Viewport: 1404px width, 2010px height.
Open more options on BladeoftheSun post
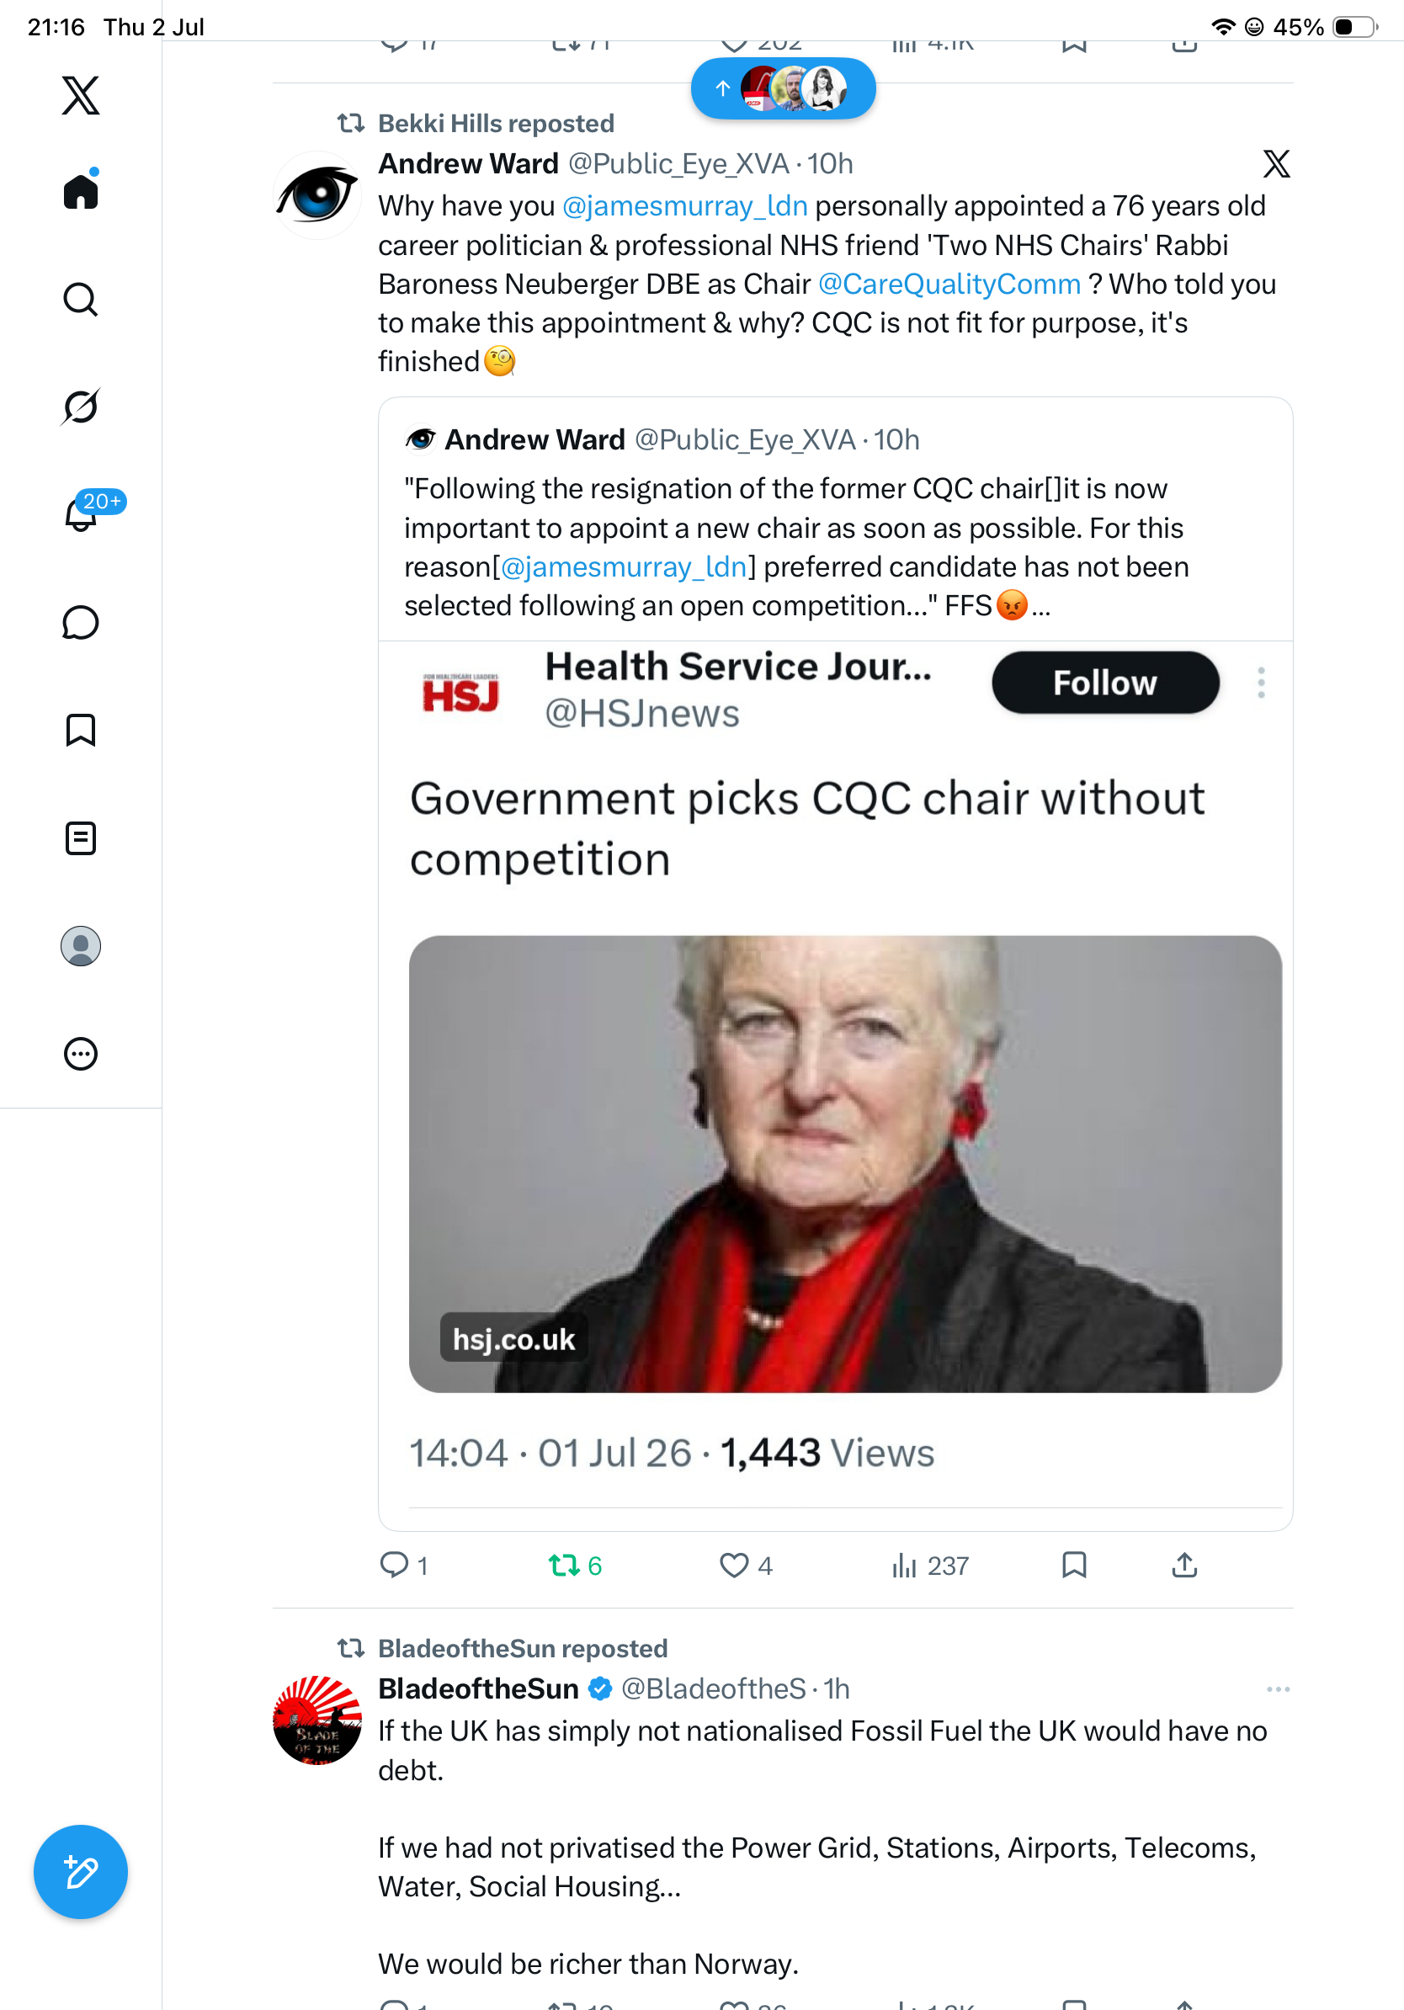coord(1278,1688)
